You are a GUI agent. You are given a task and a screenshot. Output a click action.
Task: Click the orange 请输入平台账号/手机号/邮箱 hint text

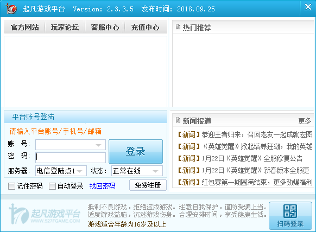point(55,131)
